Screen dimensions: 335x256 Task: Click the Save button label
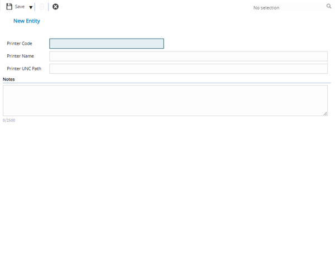pyautogui.click(x=20, y=7)
